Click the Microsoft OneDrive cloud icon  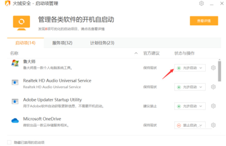tap(15, 121)
